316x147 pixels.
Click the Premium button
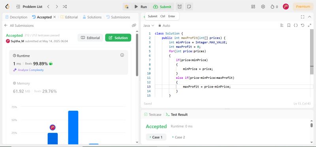[x=303, y=7]
